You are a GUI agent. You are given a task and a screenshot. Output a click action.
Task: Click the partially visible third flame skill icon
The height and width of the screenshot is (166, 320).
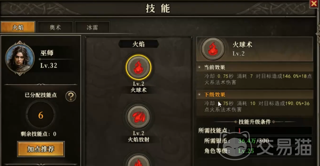point(138,160)
